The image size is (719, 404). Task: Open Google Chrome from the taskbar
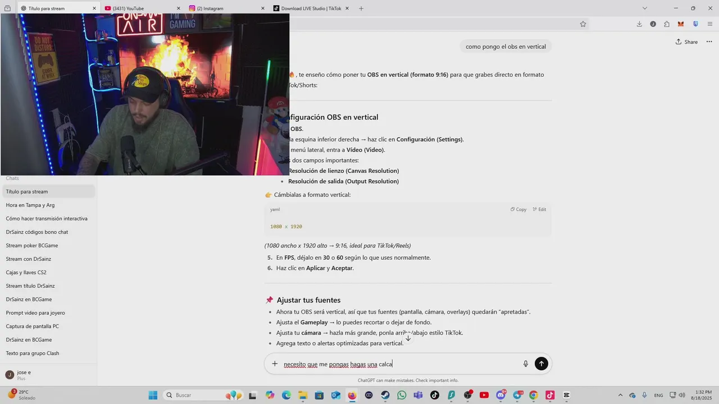point(534,395)
